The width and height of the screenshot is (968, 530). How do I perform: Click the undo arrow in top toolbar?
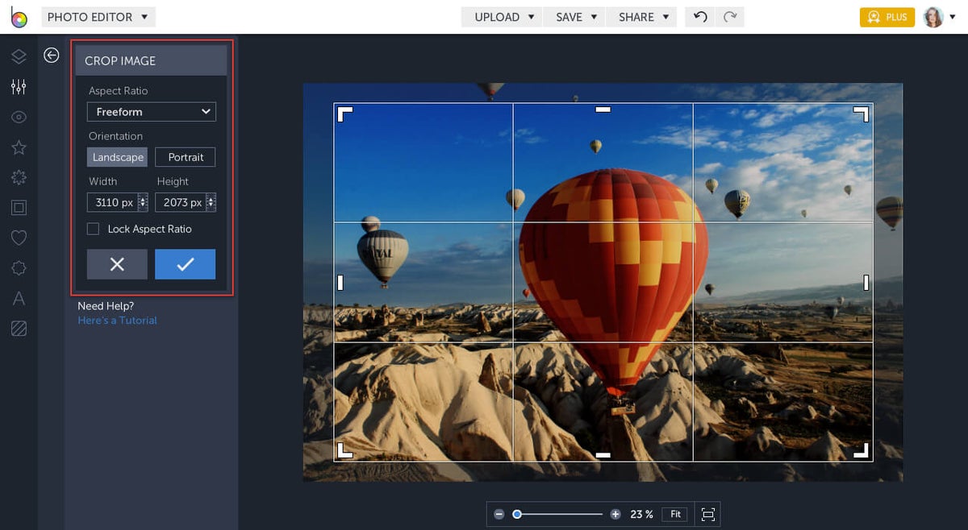(x=700, y=17)
